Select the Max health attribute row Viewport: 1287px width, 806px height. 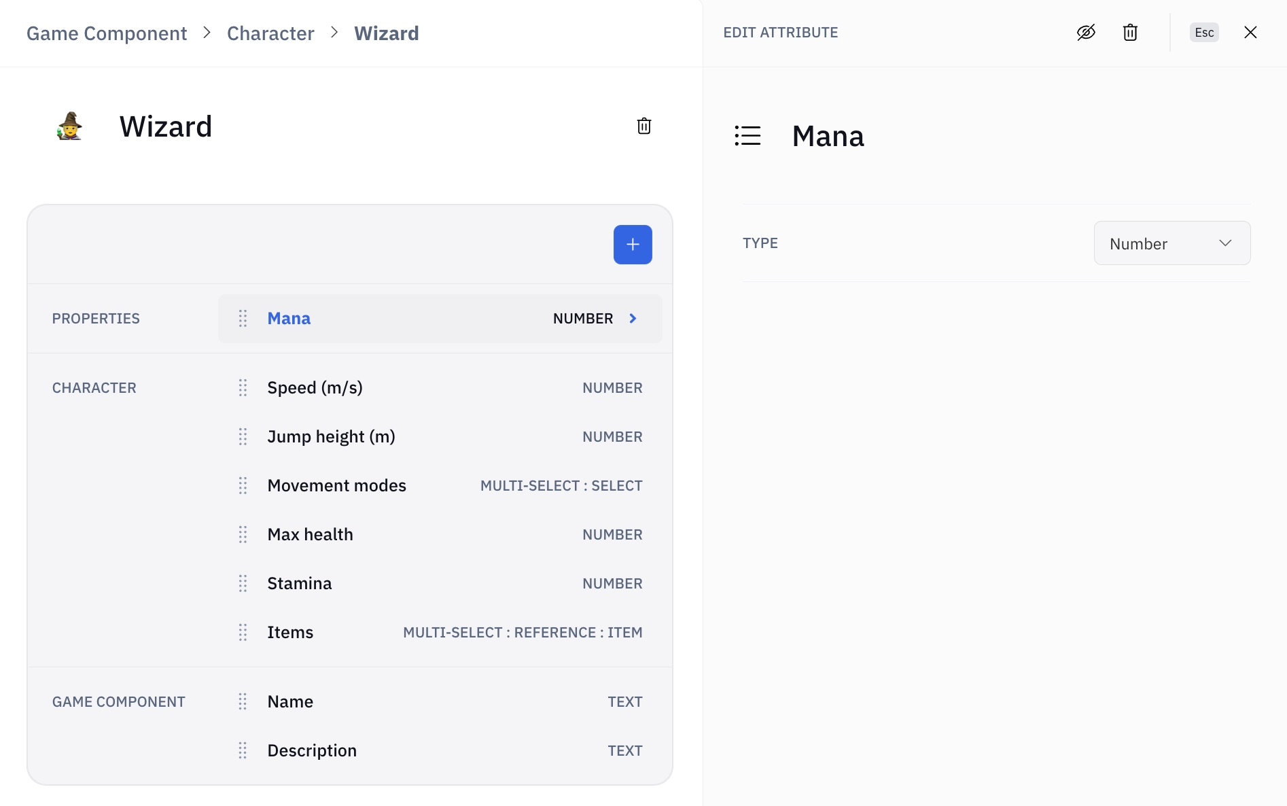tap(440, 535)
